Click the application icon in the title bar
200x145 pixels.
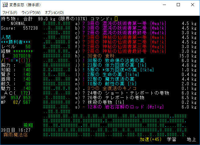(5, 5)
